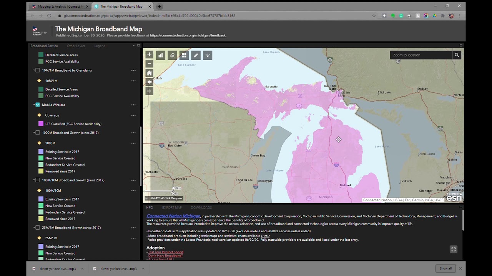The width and height of the screenshot is (492, 276).
Task: Open Coverage sublayer more-options menu
Action: coord(133,115)
